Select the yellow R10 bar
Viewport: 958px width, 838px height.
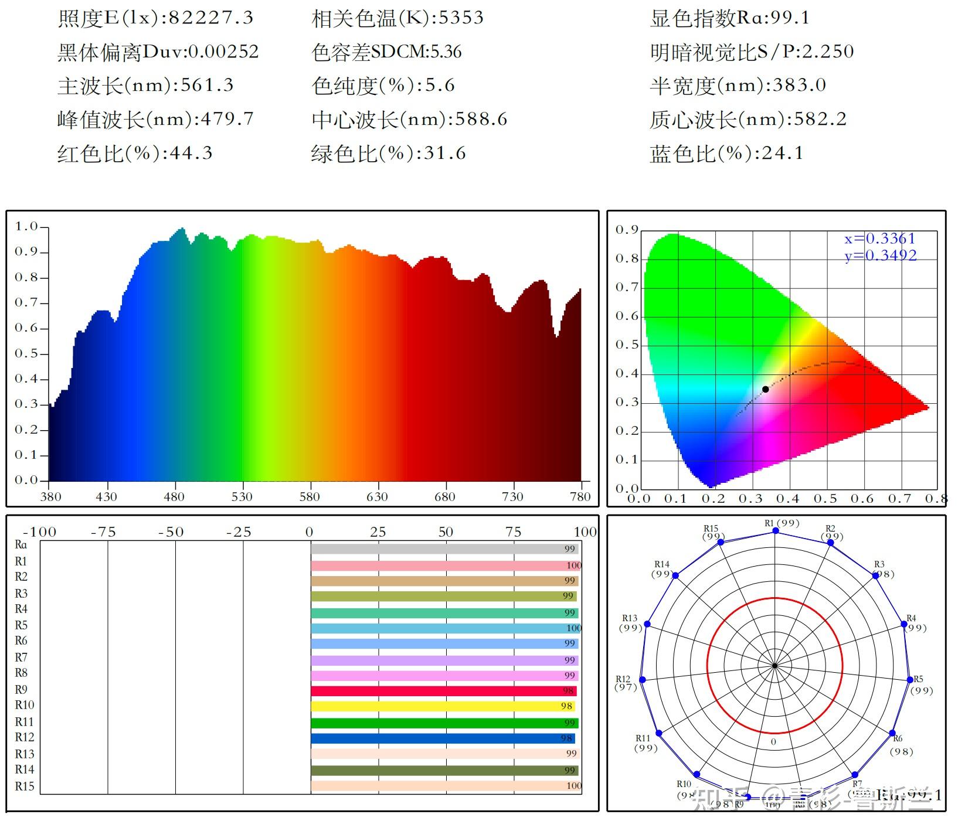[x=443, y=706]
